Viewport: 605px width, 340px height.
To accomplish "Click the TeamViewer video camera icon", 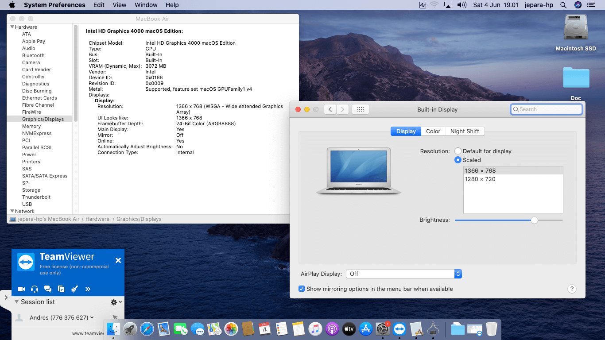I will pos(21,289).
